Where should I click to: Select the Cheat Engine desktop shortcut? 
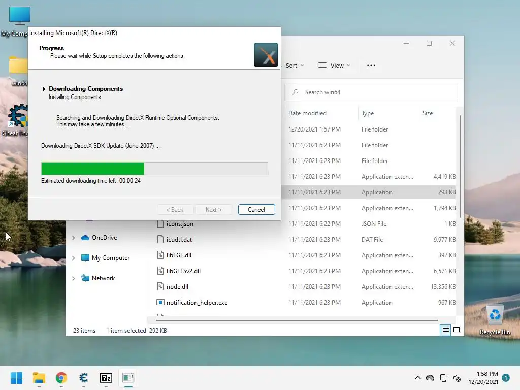[x=15, y=120]
